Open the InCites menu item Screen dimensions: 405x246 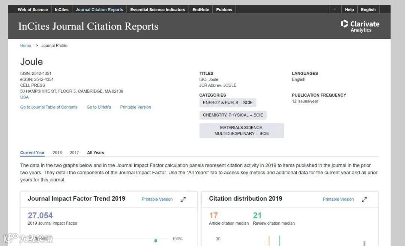click(61, 9)
